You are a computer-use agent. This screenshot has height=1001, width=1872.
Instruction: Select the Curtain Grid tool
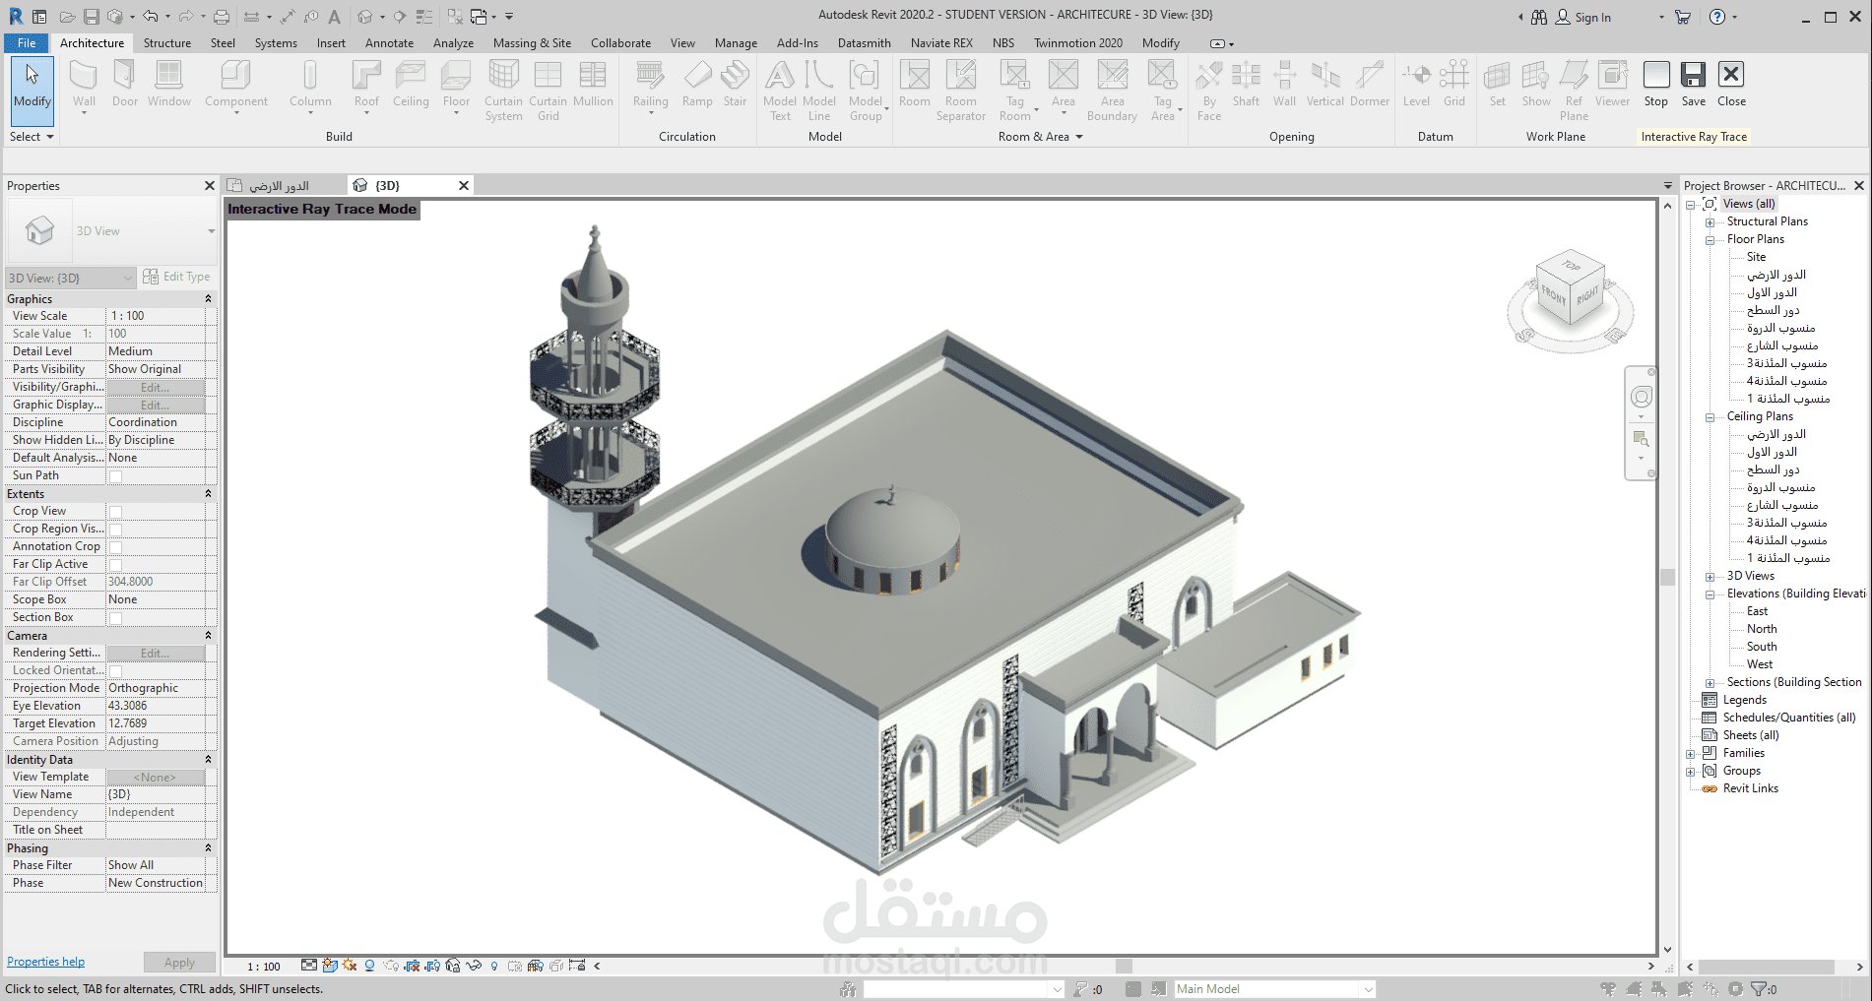pyautogui.click(x=548, y=90)
